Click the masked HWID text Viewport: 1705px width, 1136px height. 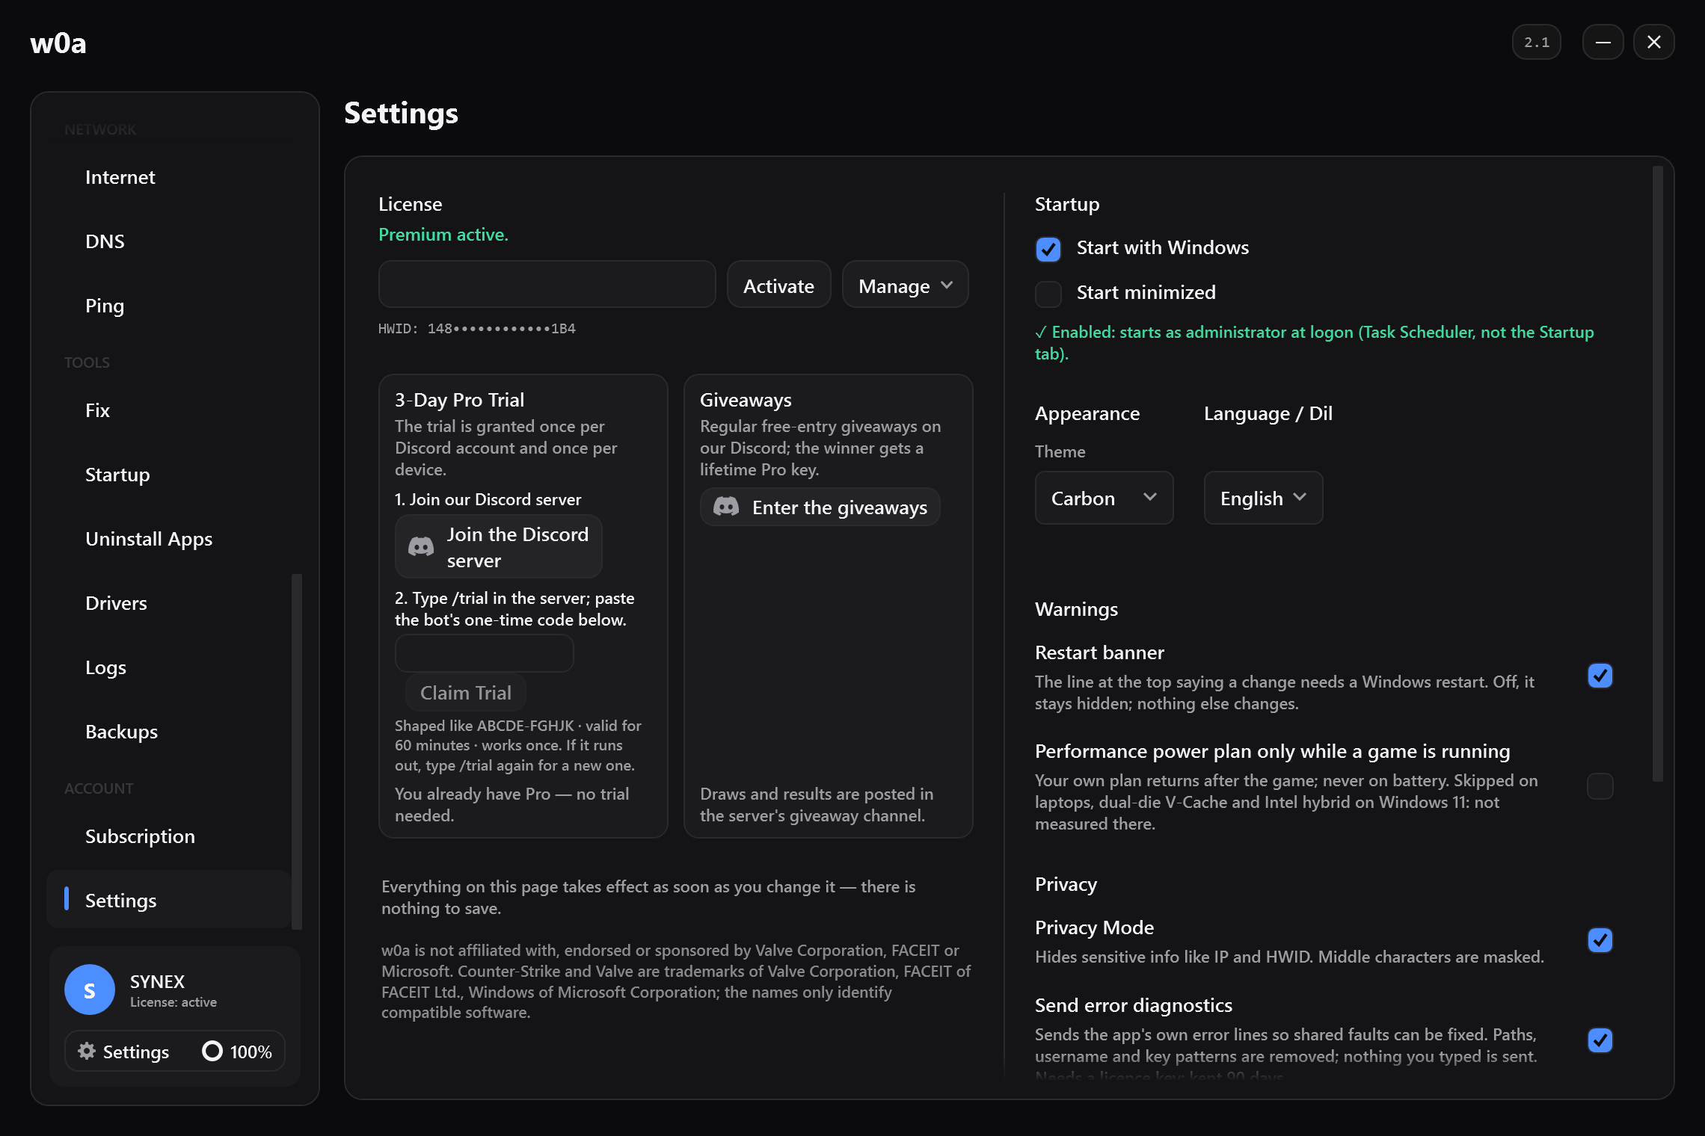[x=477, y=329]
